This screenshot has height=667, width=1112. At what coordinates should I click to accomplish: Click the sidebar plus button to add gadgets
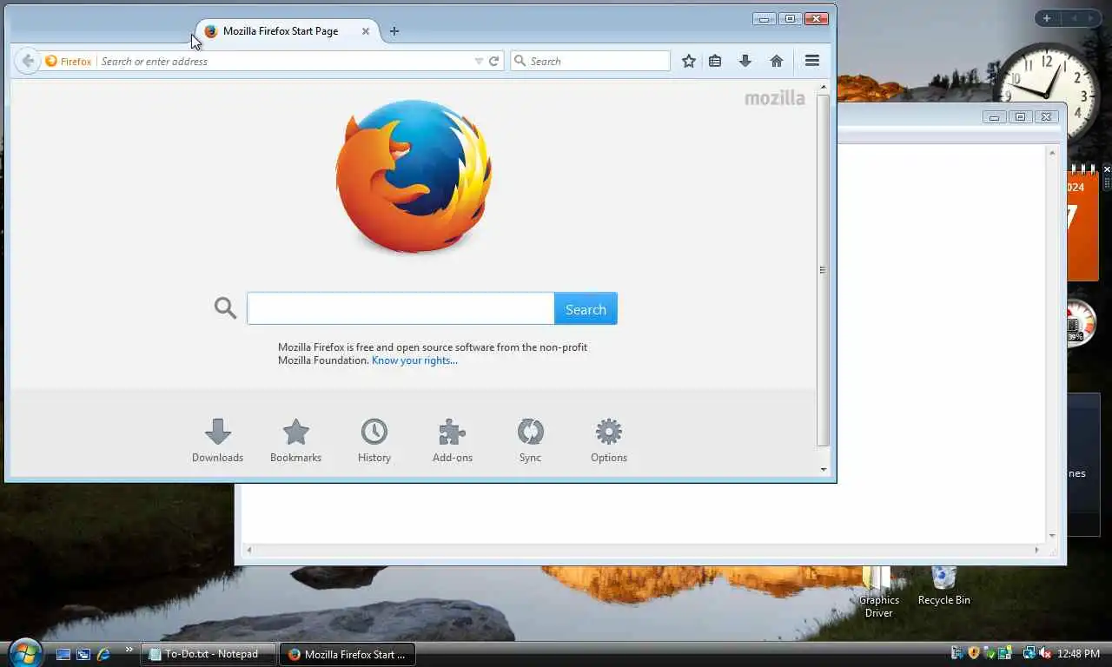coord(1047,18)
